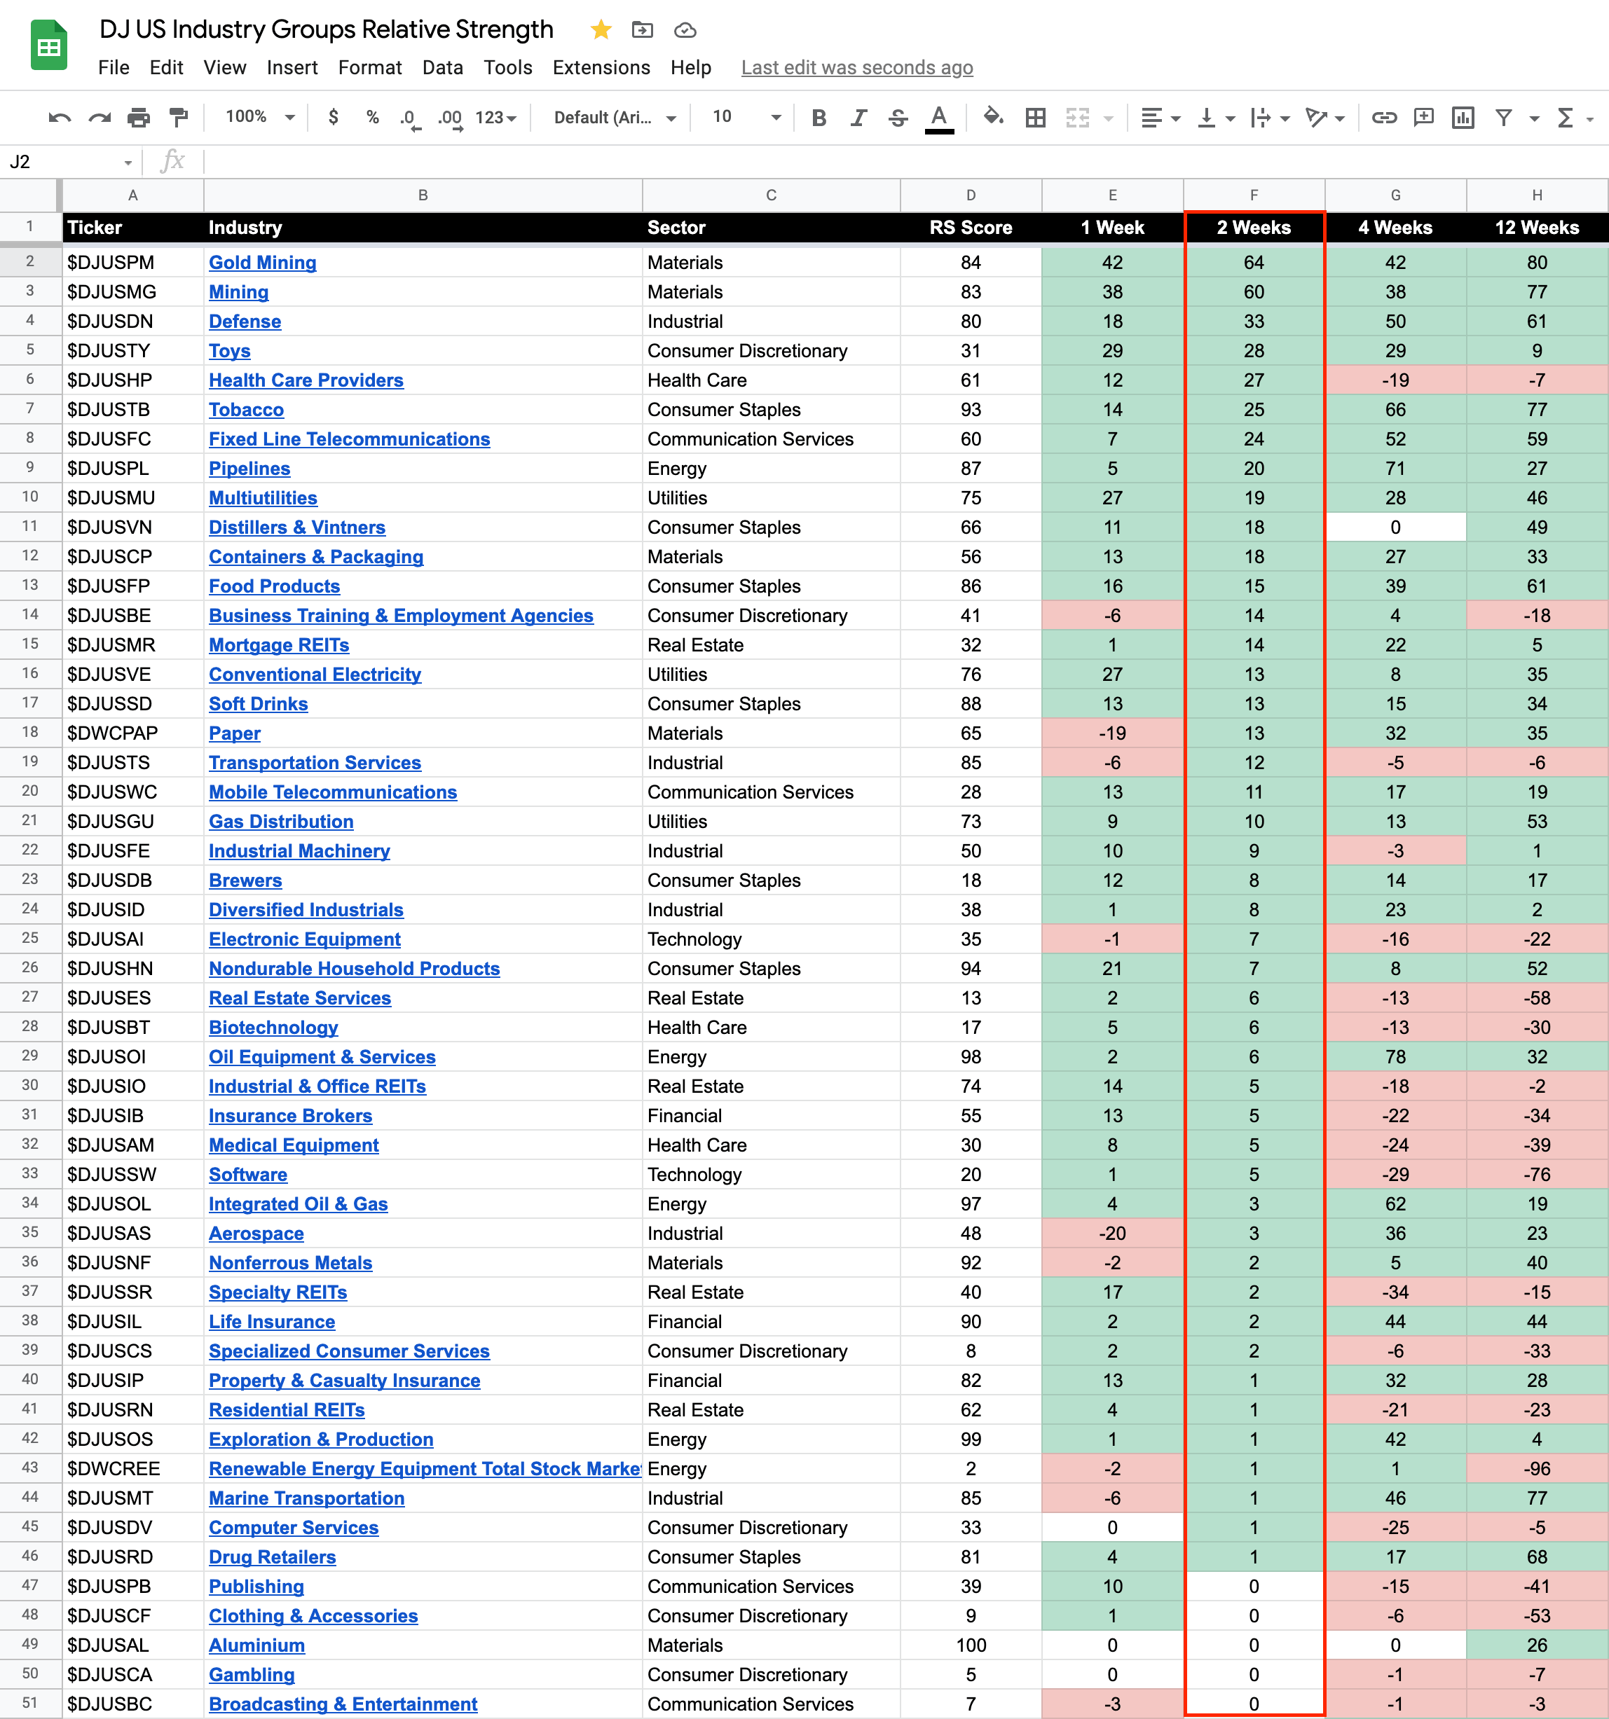The image size is (1609, 1719).
Task: Toggle strikethrough formatting
Action: point(898,118)
